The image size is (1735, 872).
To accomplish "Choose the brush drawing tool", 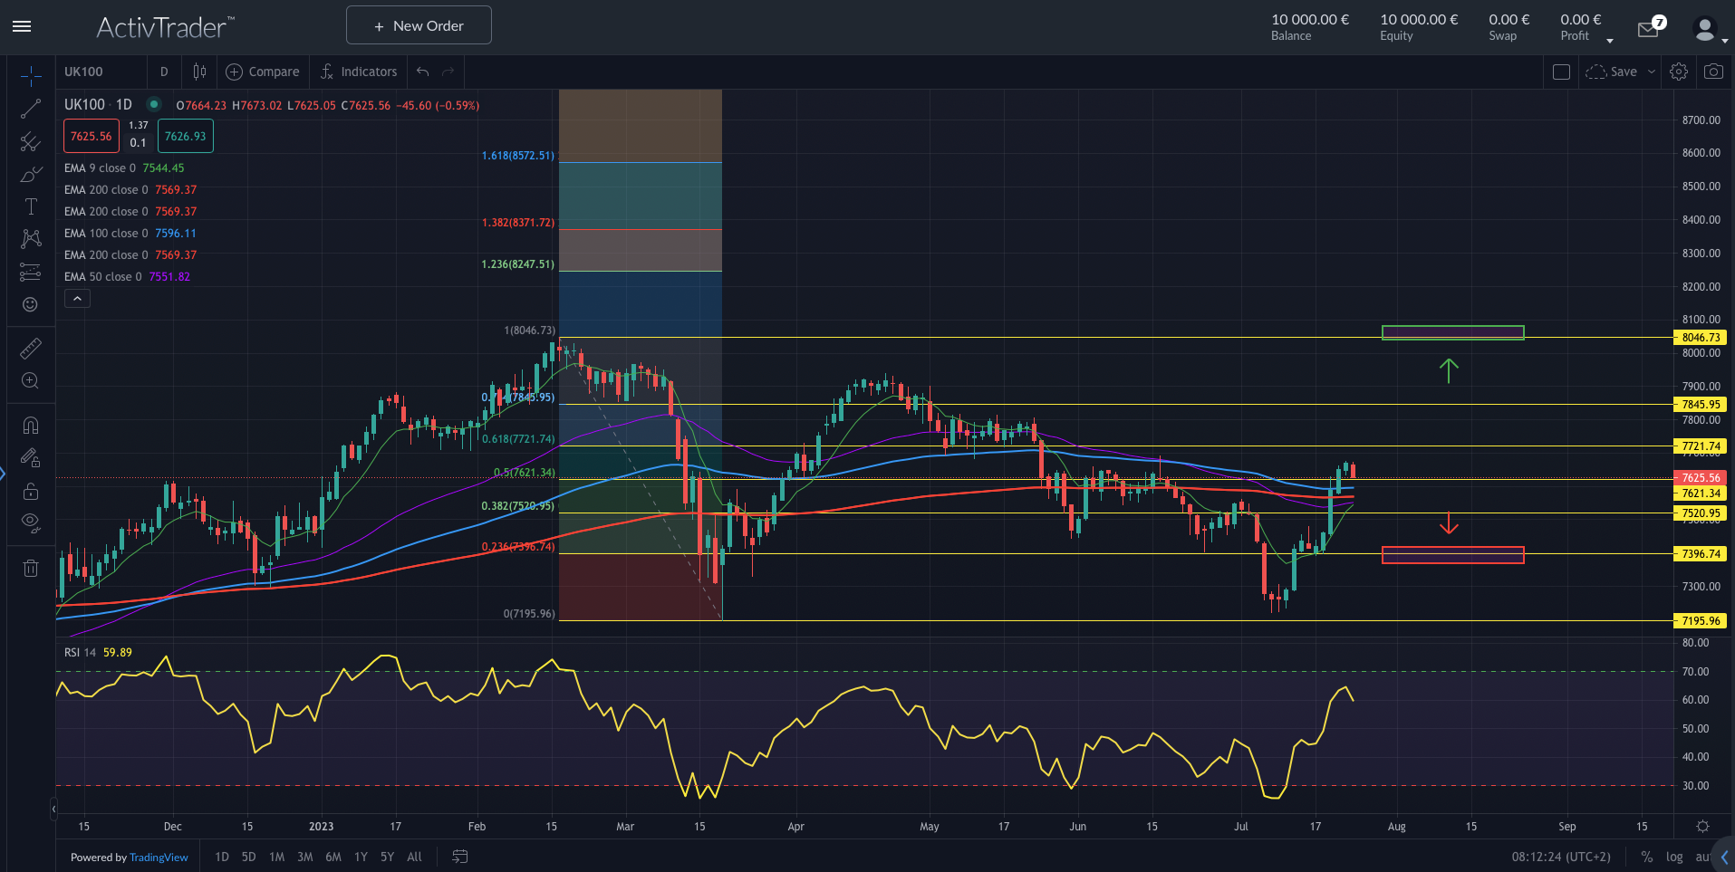I will pos(31,174).
